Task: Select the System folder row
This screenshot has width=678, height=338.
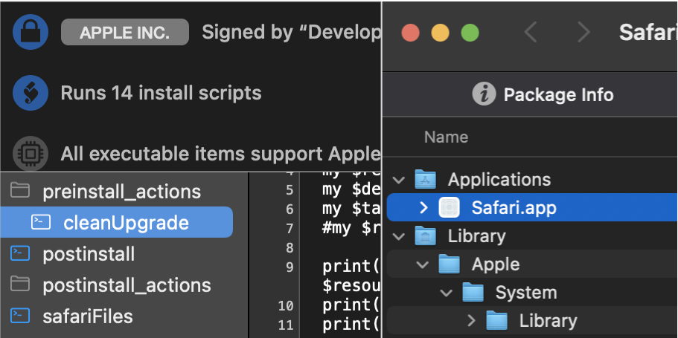Action: click(x=532, y=292)
